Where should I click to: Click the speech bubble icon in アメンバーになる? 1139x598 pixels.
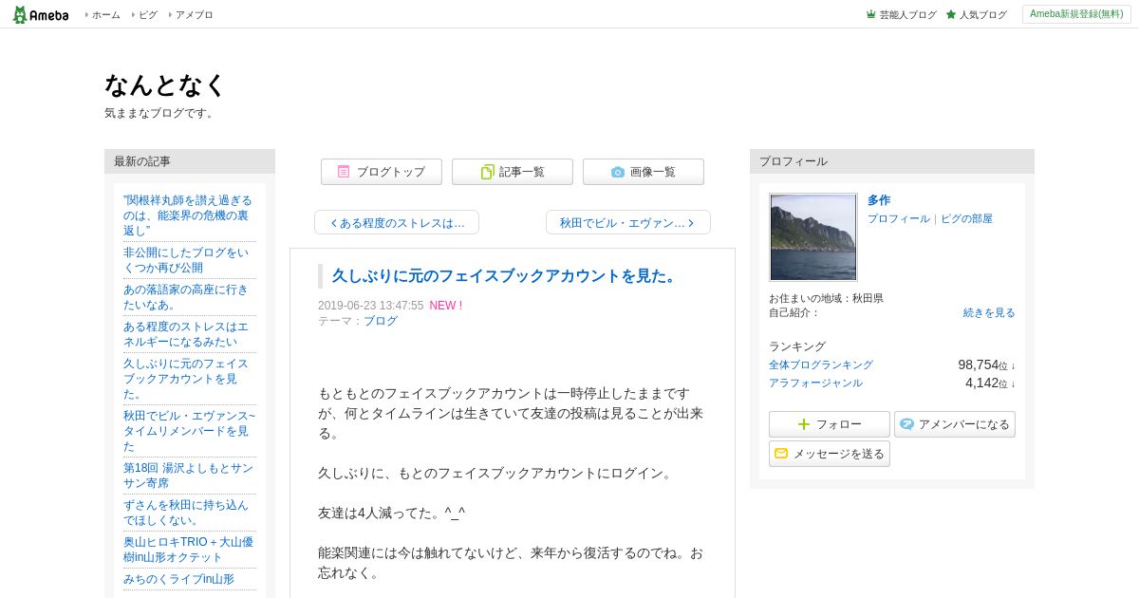coord(906,424)
